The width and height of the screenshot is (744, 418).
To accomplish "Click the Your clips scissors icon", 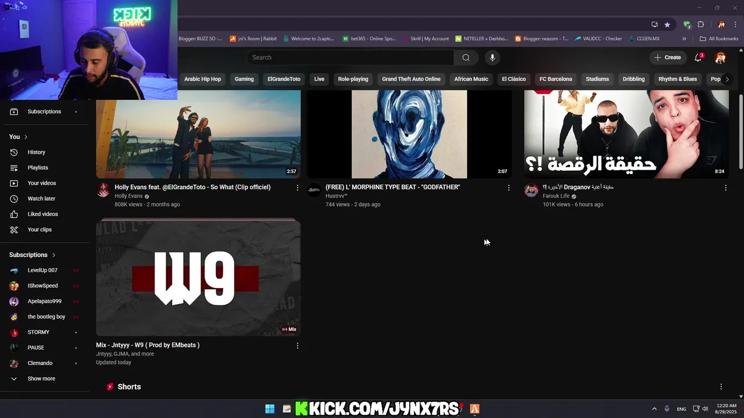I will click(x=14, y=230).
